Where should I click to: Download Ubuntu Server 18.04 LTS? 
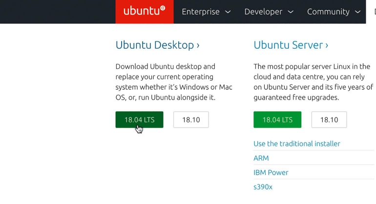click(x=277, y=120)
